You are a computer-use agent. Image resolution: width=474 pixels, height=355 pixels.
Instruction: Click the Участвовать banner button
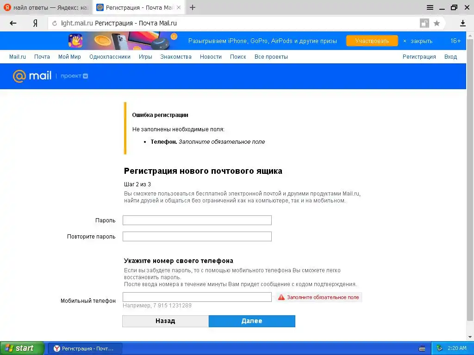tap(372, 41)
